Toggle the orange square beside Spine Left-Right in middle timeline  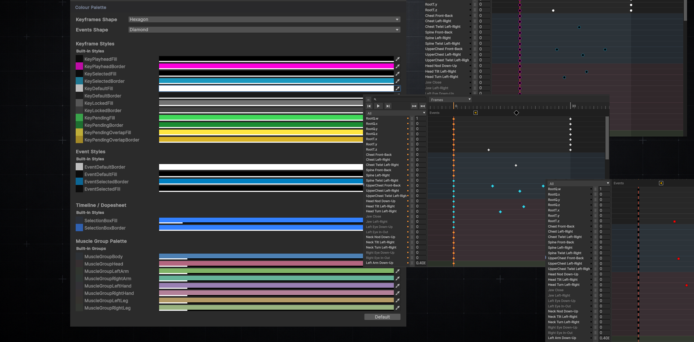click(408, 175)
